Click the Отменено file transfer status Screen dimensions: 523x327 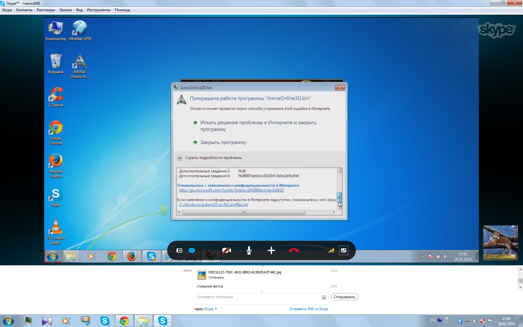click(x=216, y=277)
